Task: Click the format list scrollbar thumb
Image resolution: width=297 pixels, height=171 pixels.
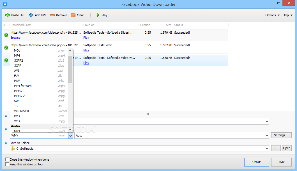Action: coord(70,70)
